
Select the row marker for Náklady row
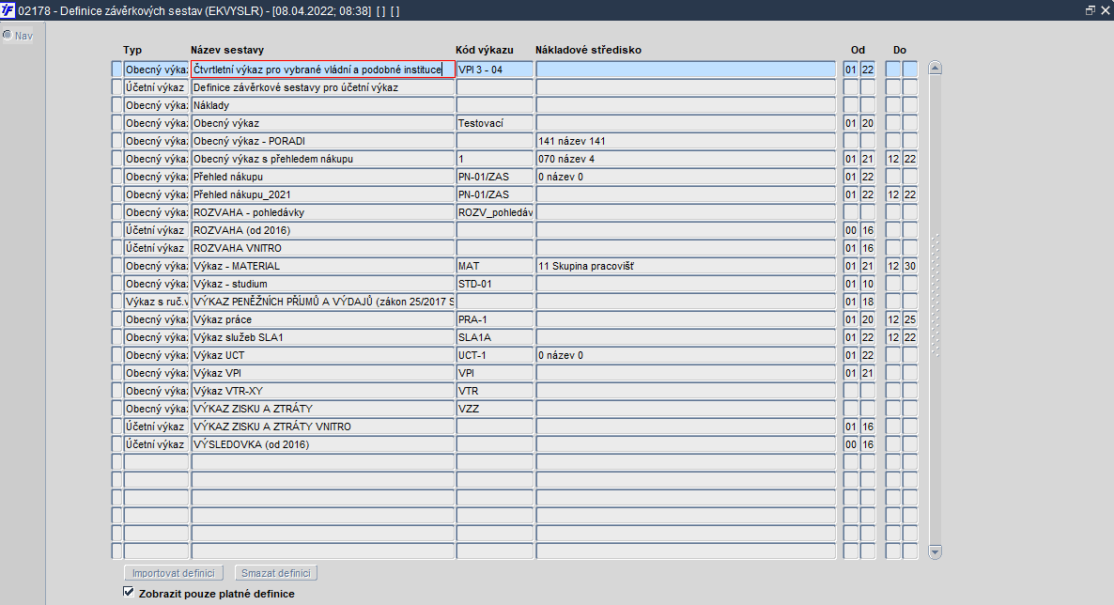pos(116,105)
